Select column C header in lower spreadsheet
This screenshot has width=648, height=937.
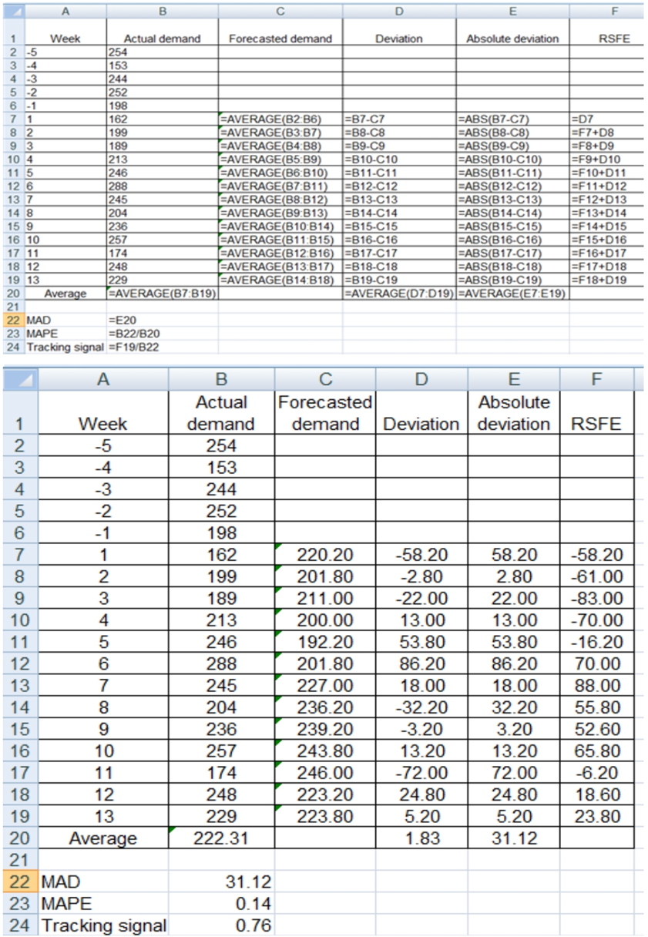tap(324, 378)
